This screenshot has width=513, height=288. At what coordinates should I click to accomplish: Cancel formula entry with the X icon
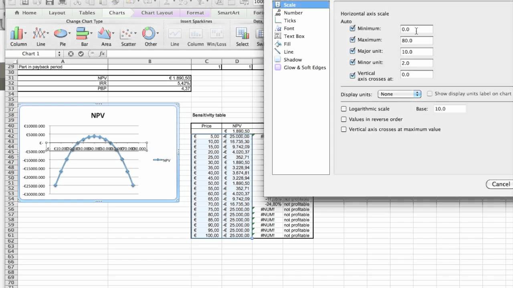[71, 54]
